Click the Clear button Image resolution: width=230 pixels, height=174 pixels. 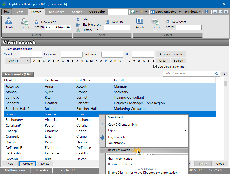(163, 61)
